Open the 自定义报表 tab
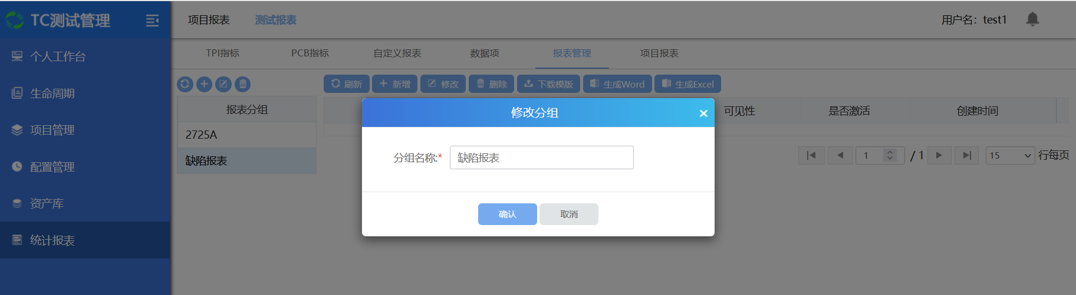The height and width of the screenshot is (295, 1076). (397, 53)
